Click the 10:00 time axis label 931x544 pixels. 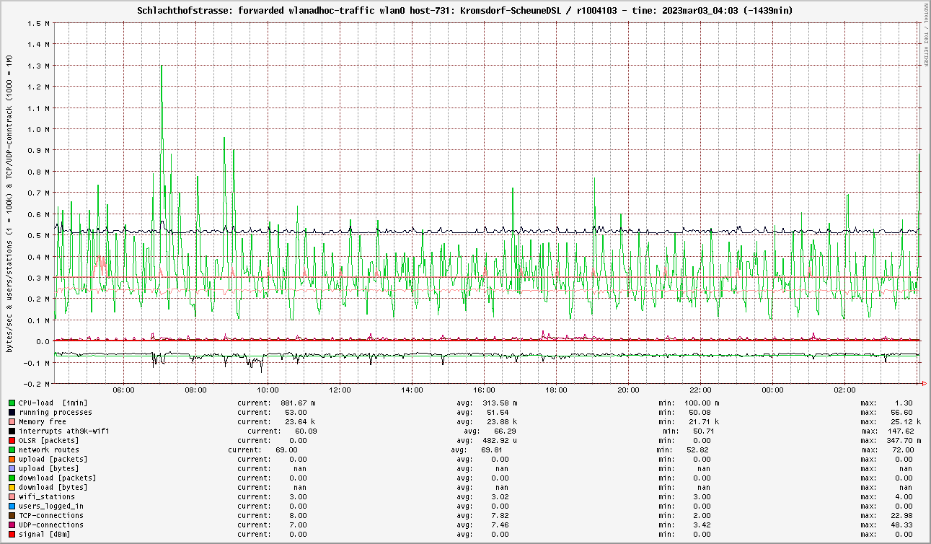point(268,390)
